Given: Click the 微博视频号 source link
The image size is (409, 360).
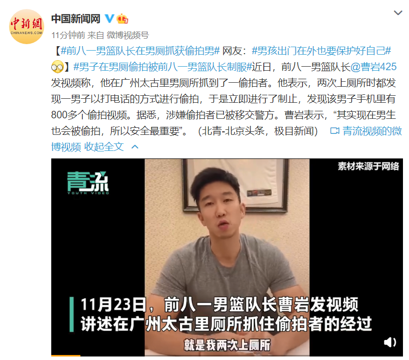Looking at the screenshot, I should 128,35.
